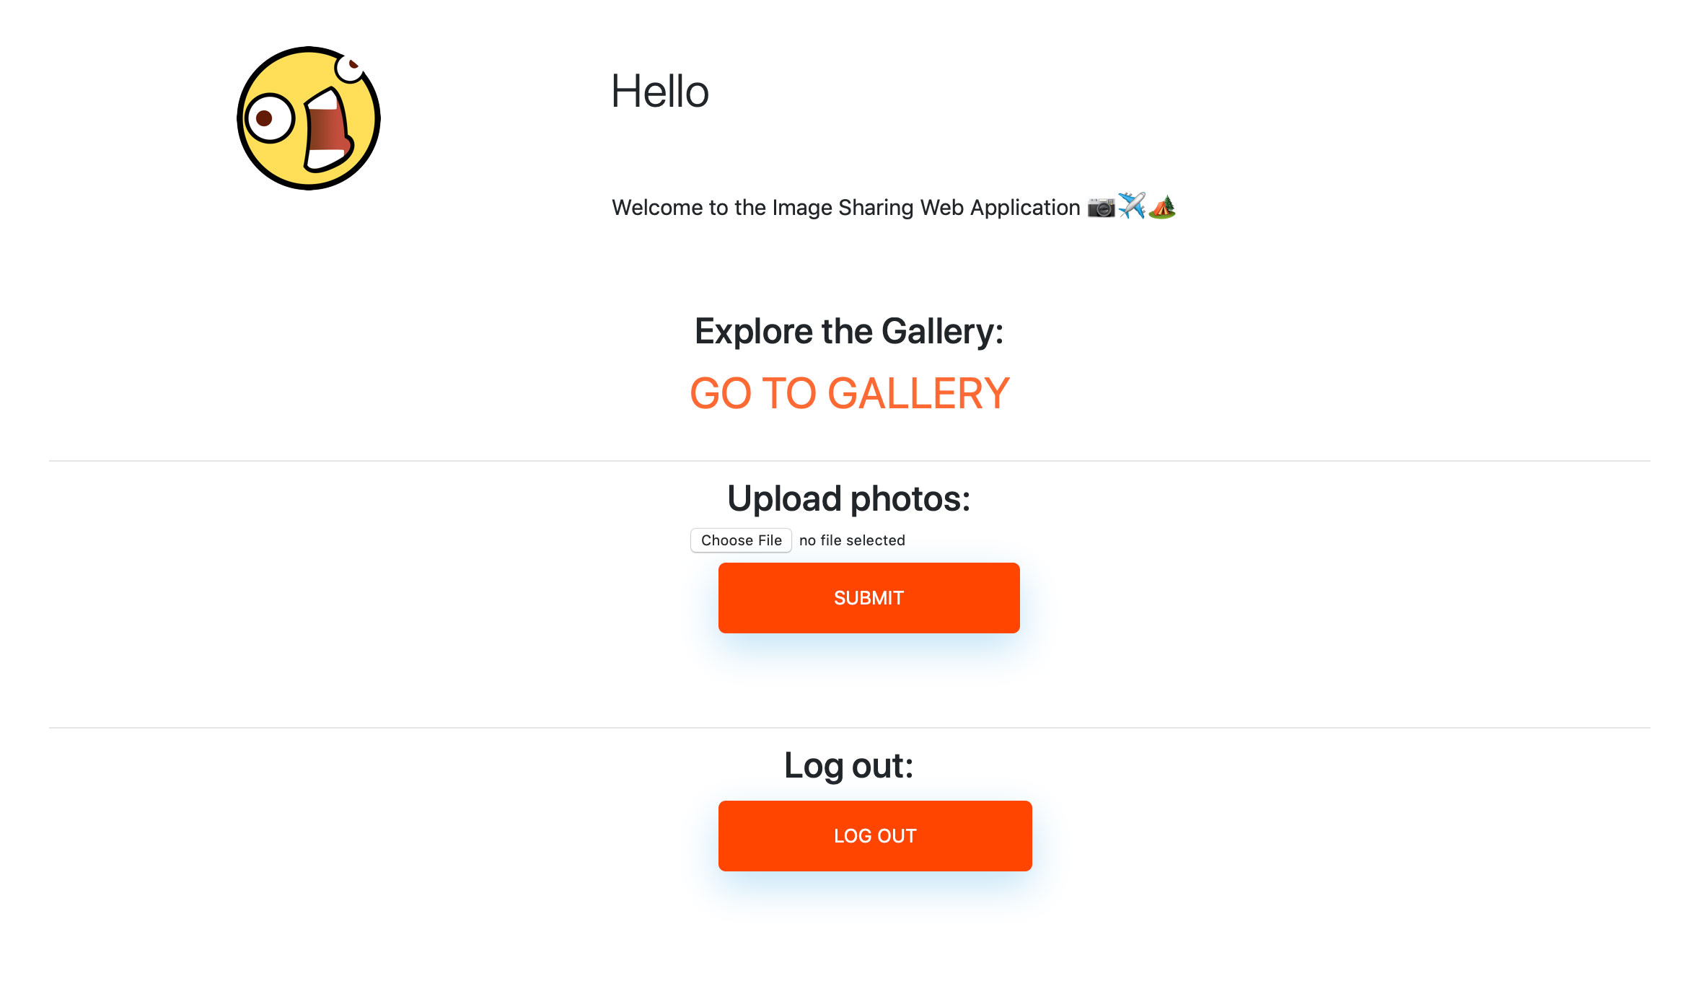
Task: Click the camera emoji after welcome text
Action: 1101,208
